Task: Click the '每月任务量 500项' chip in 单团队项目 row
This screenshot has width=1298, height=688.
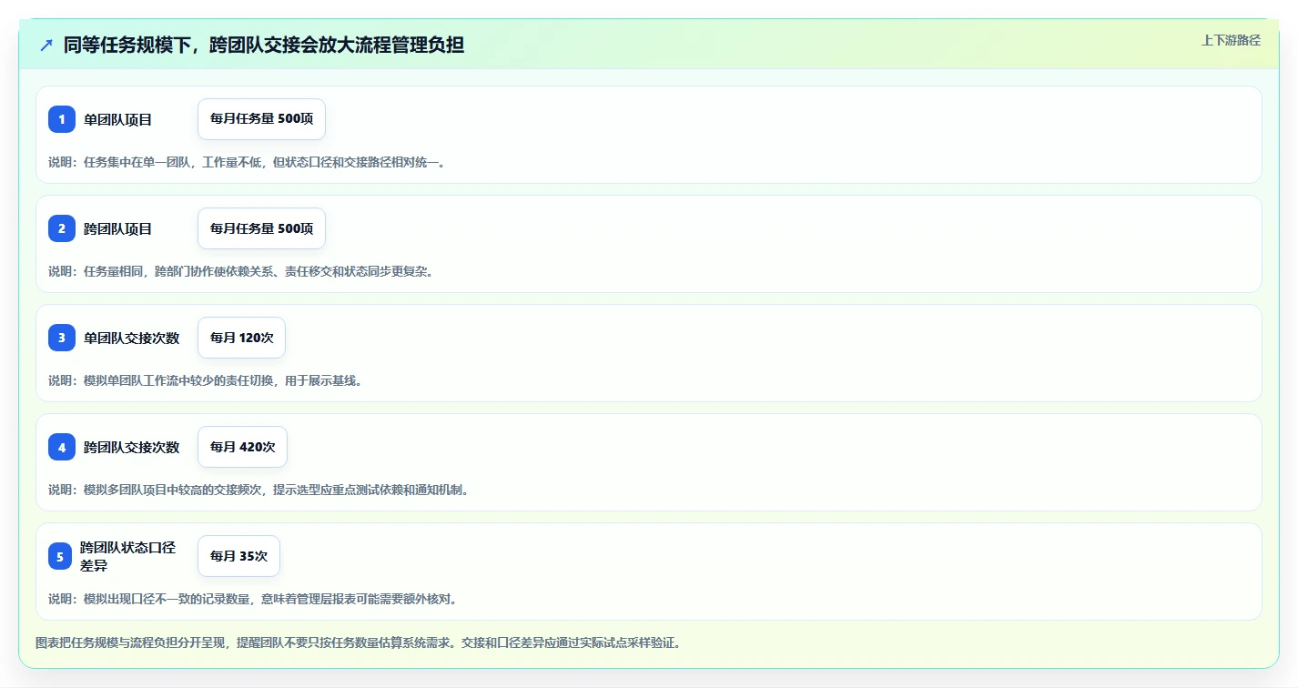Action: pos(261,119)
